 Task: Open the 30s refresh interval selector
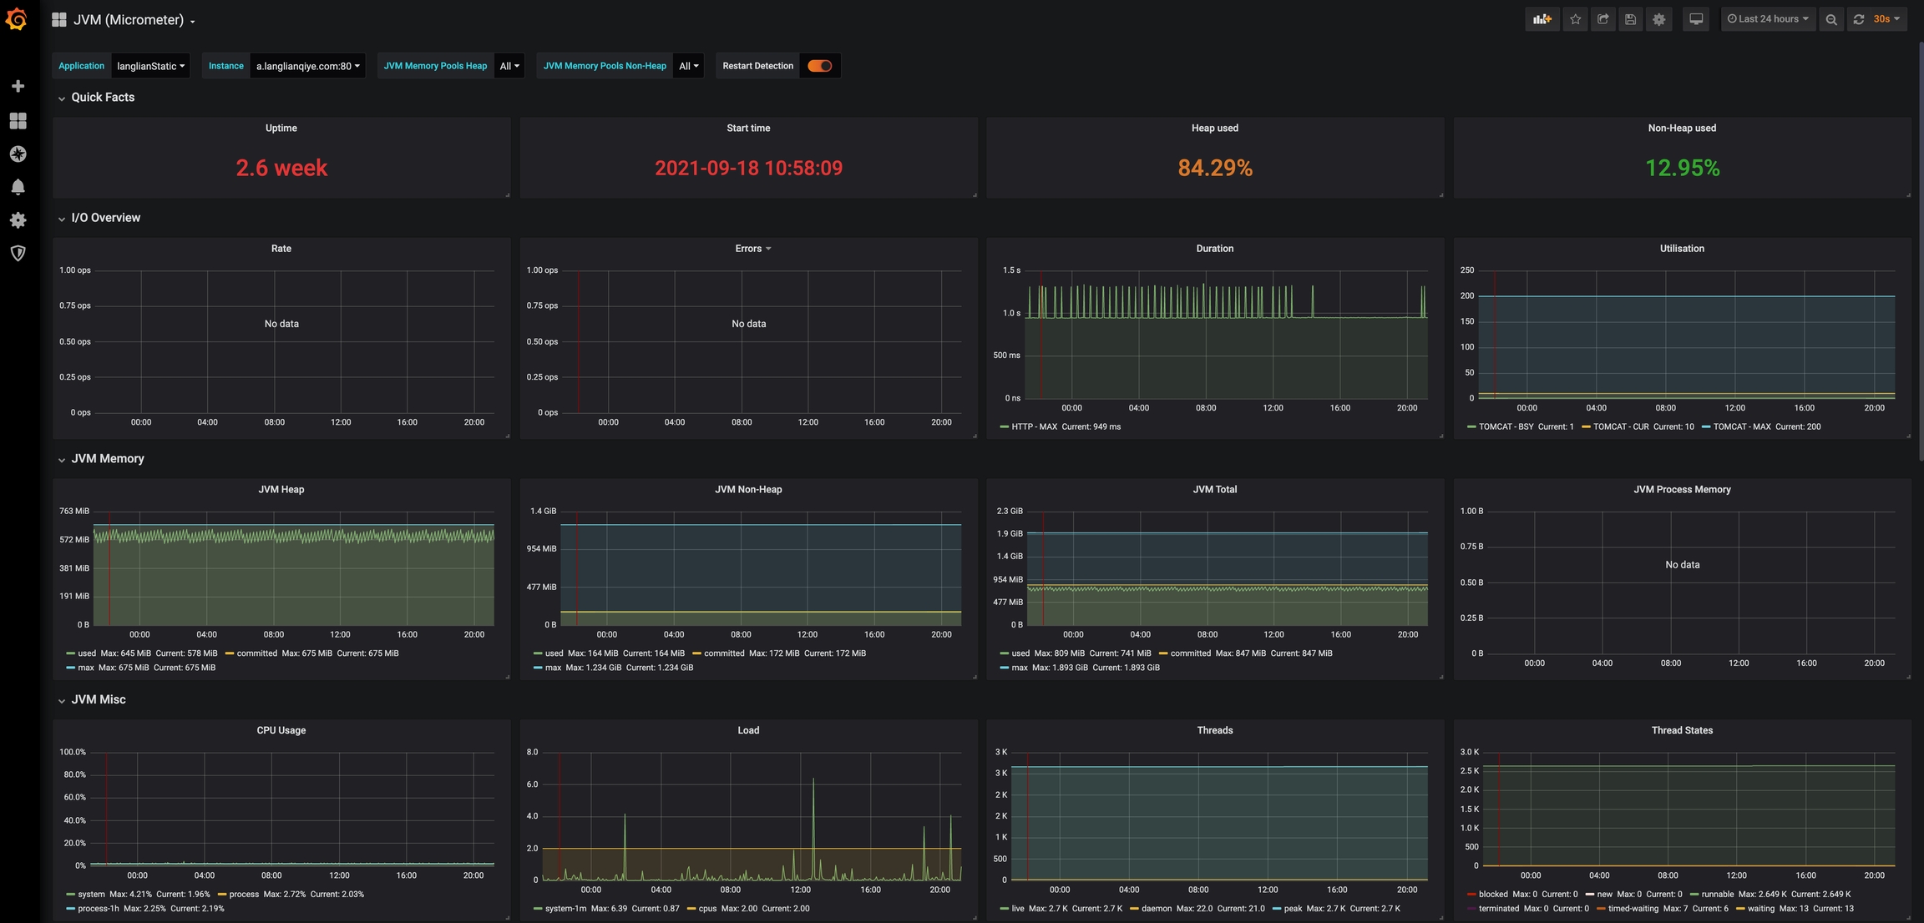coord(1886,19)
